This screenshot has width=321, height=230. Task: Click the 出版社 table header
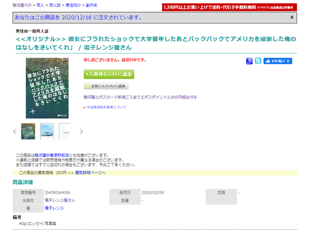point(28,201)
